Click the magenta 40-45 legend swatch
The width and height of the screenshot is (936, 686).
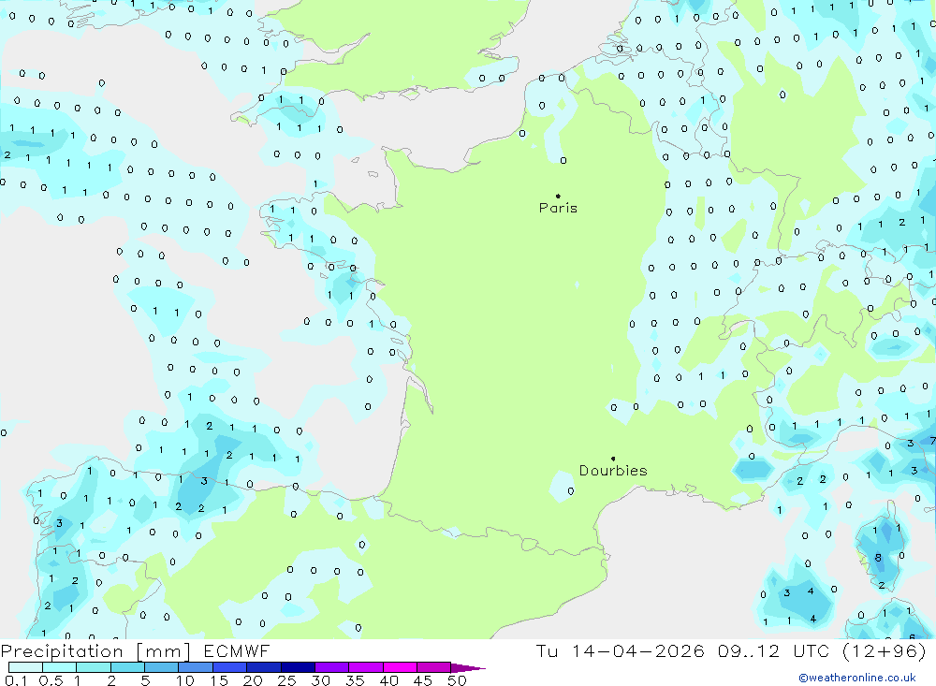400,667
